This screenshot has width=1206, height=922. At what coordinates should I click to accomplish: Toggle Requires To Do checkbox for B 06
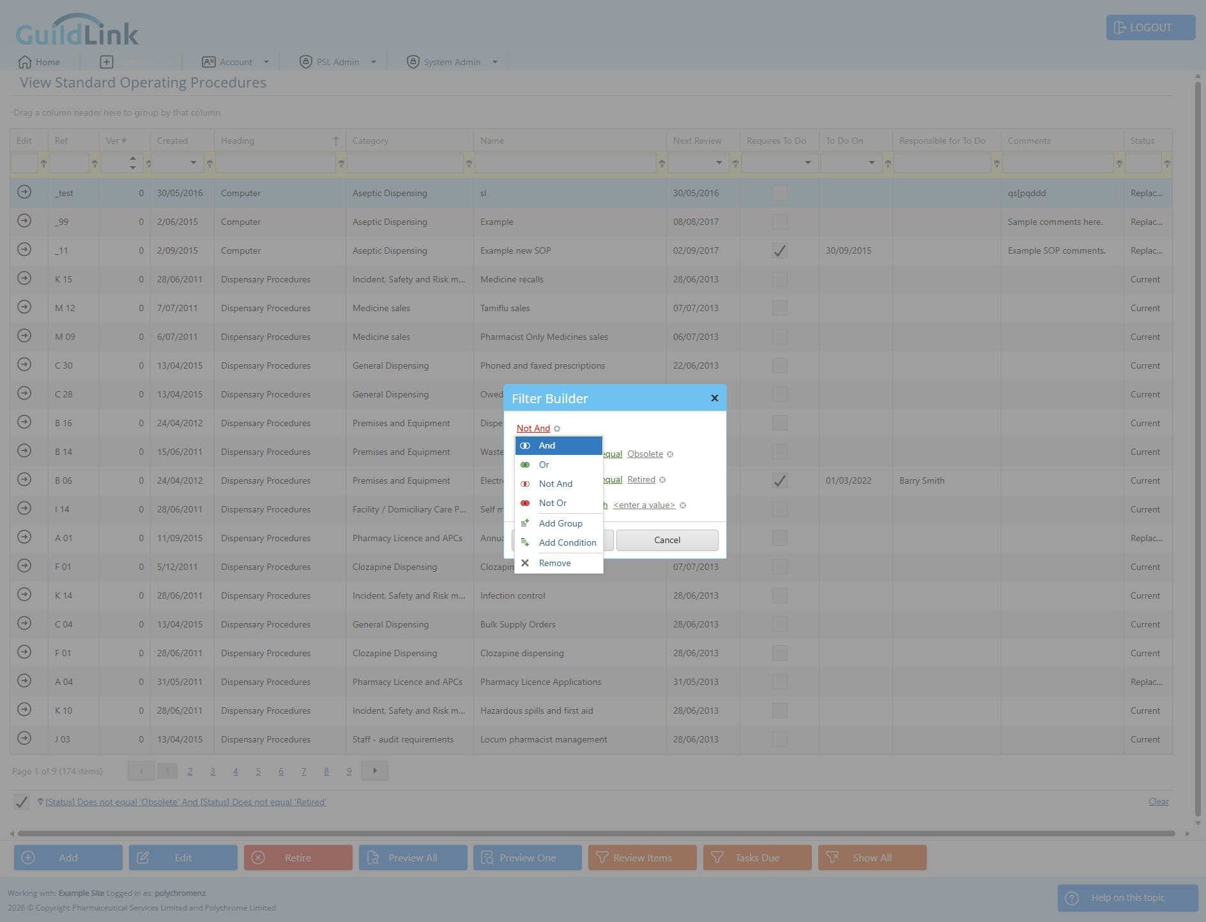tap(779, 480)
